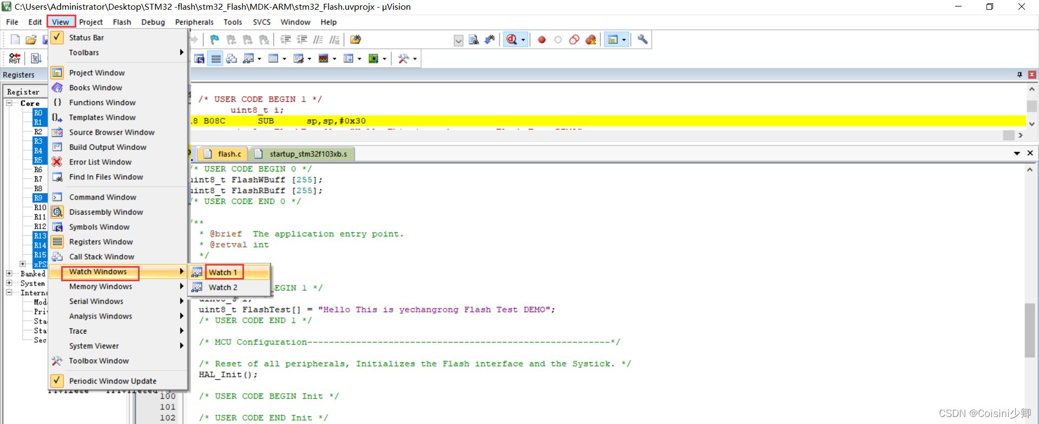Click Toolbox hammer toolbar icon
This screenshot has width=1039, height=424.
point(403,58)
